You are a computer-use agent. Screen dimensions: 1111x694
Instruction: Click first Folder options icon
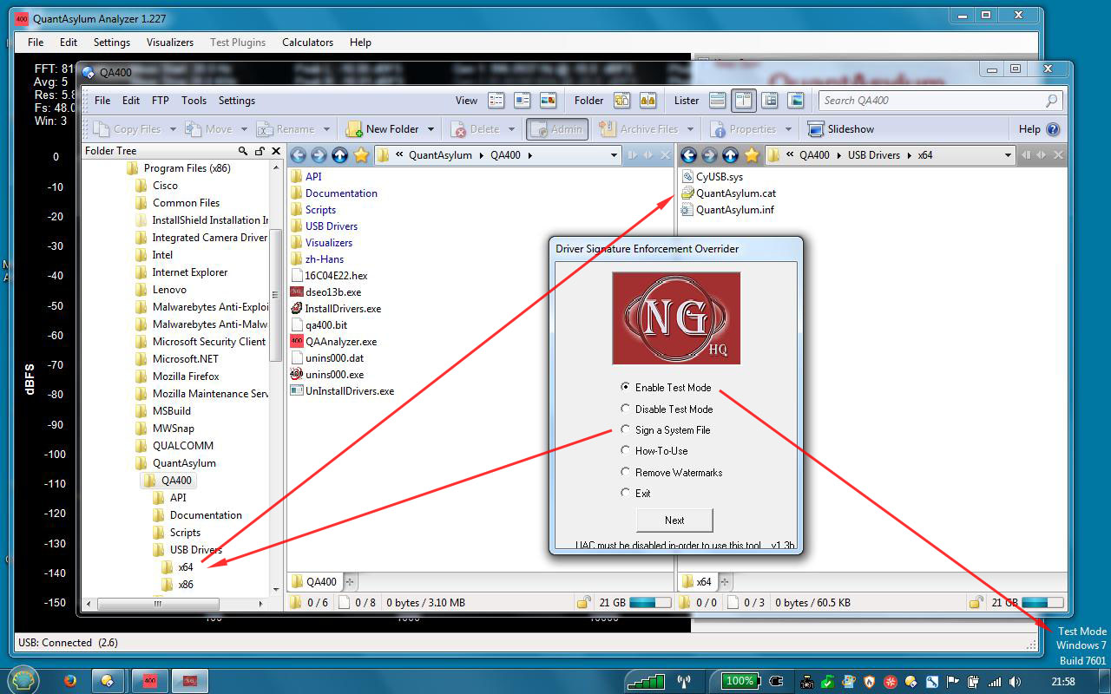click(621, 101)
